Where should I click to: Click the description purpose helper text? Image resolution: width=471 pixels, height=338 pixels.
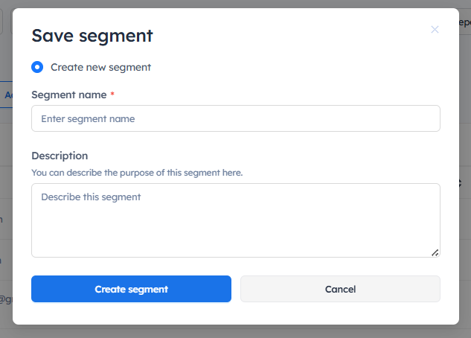tap(137, 172)
